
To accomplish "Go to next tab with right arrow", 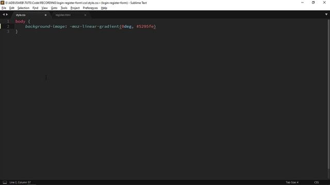I will point(7,14).
